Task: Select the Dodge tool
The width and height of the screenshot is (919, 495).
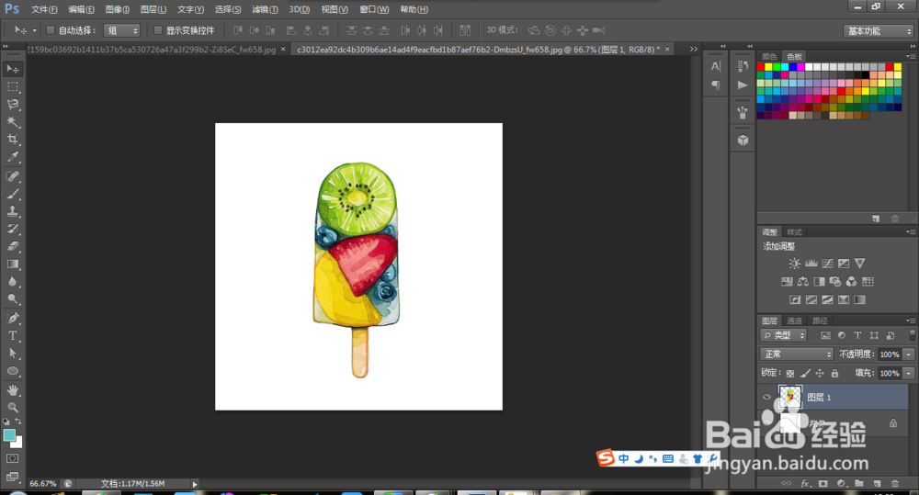Action: click(12, 299)
